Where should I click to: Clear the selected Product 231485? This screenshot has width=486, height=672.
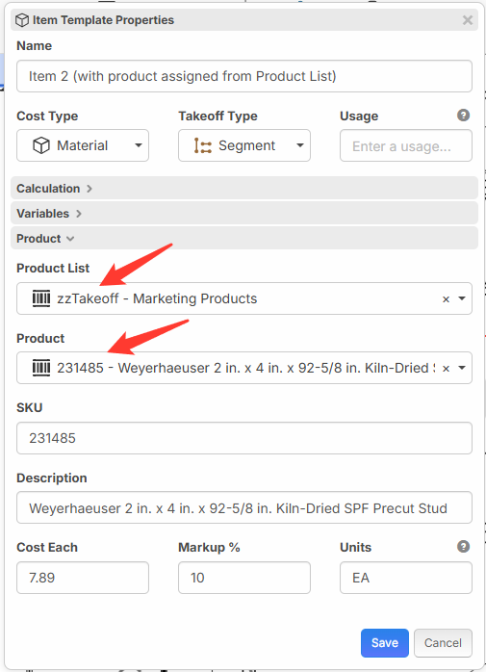(446, 369)
